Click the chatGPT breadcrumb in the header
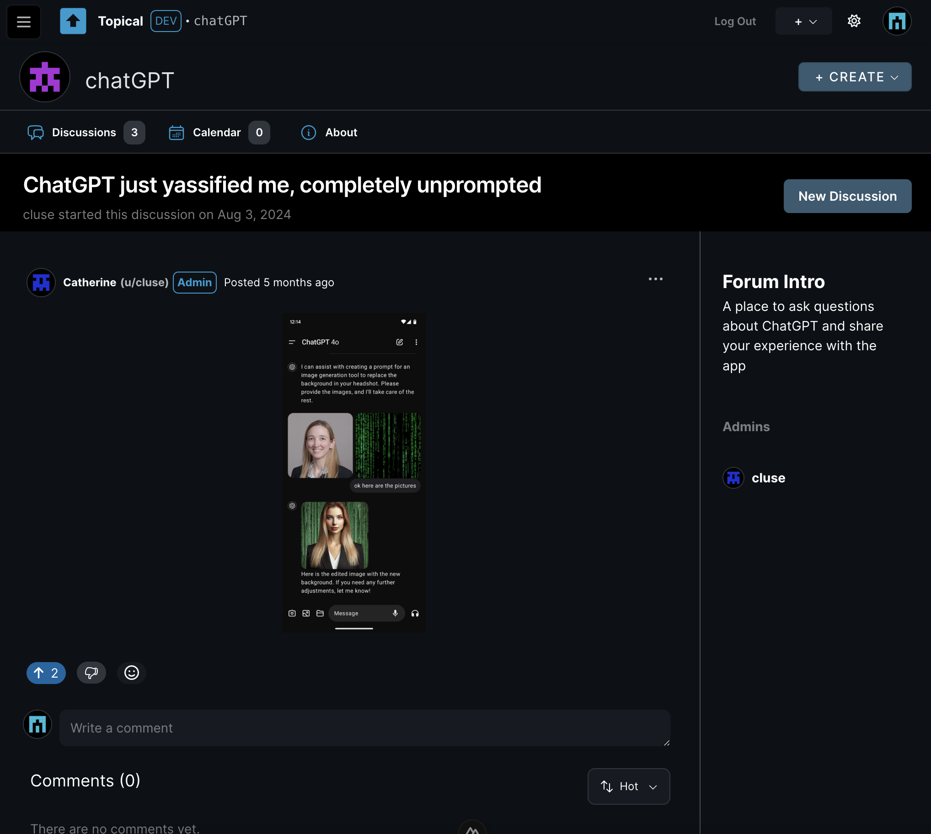 click(x=220, y=21)
